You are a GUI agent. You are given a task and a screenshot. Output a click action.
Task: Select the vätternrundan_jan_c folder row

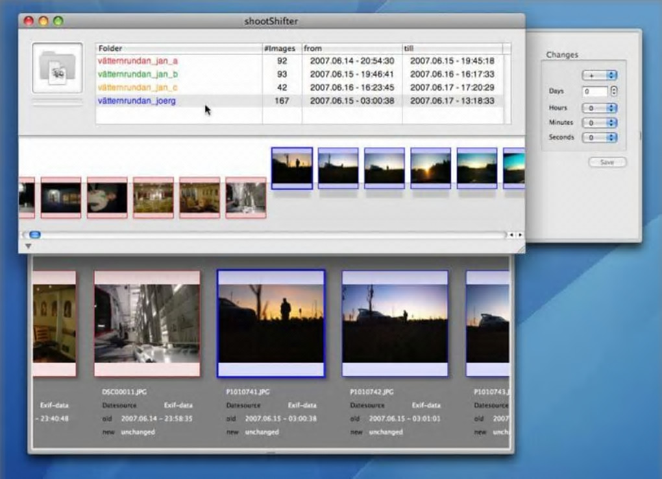[138, 88]
